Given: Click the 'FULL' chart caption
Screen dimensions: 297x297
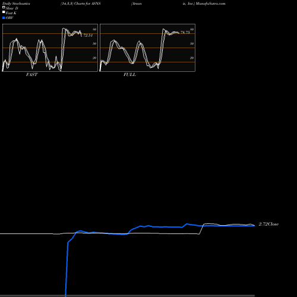Looking at the screenshot, I should coord(129,75).
